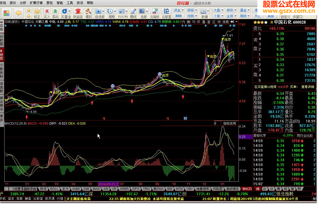Click the 设置 settings button
The width and height of the screenshot is (318, 204).
[x=18, y=189]
